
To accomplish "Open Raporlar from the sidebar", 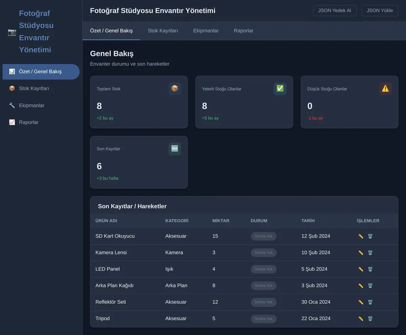I will [x=41, y=122].
